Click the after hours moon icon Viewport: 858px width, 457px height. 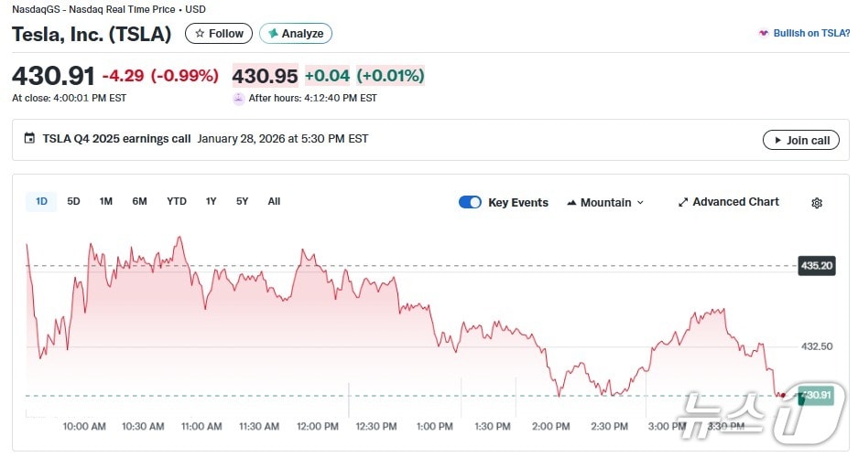[239, 99]
